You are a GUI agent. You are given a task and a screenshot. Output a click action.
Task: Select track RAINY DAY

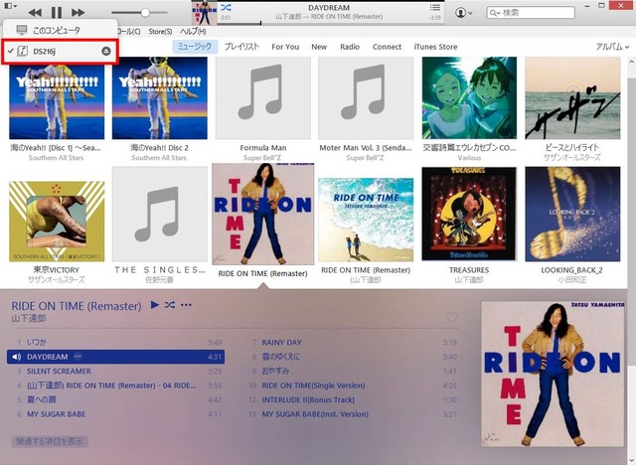[353, 343]
